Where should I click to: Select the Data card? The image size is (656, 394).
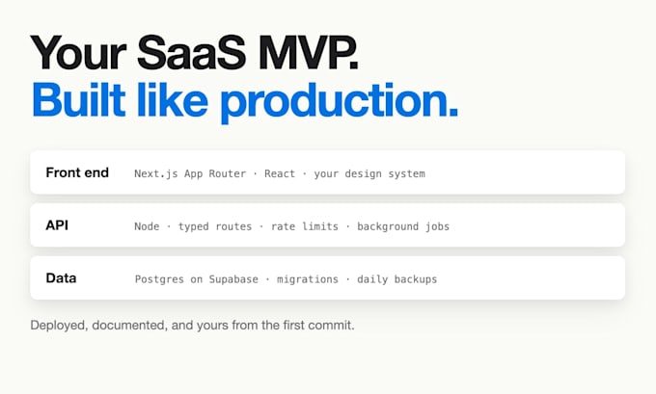coord(328,277)
